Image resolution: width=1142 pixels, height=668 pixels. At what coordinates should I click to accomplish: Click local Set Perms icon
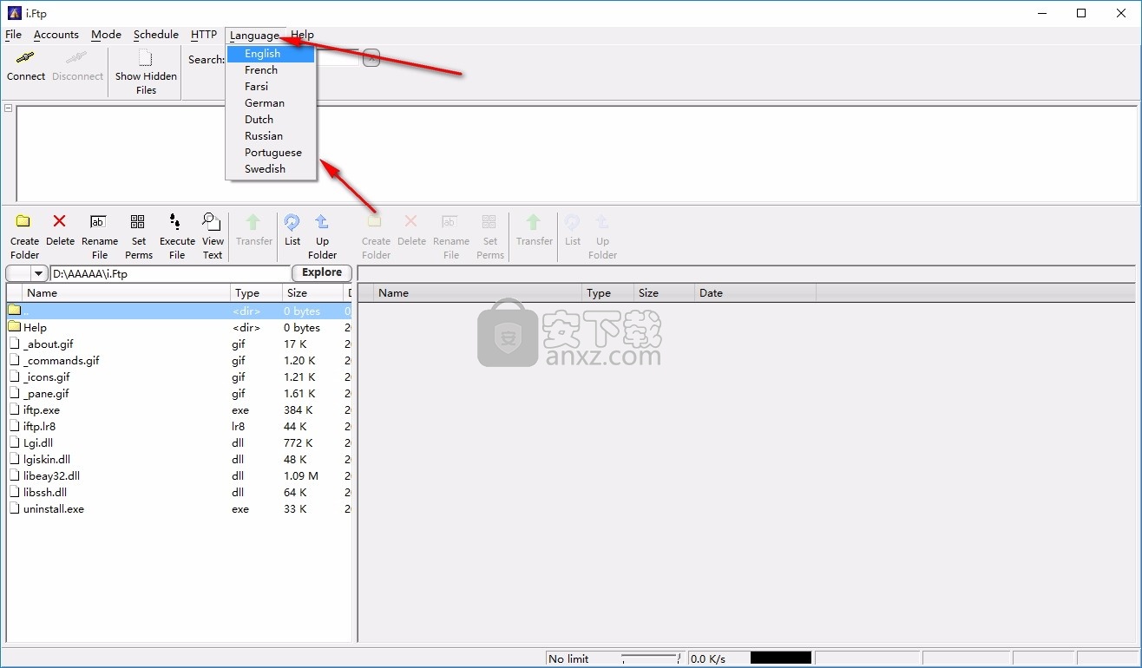[x=137, y=221]
